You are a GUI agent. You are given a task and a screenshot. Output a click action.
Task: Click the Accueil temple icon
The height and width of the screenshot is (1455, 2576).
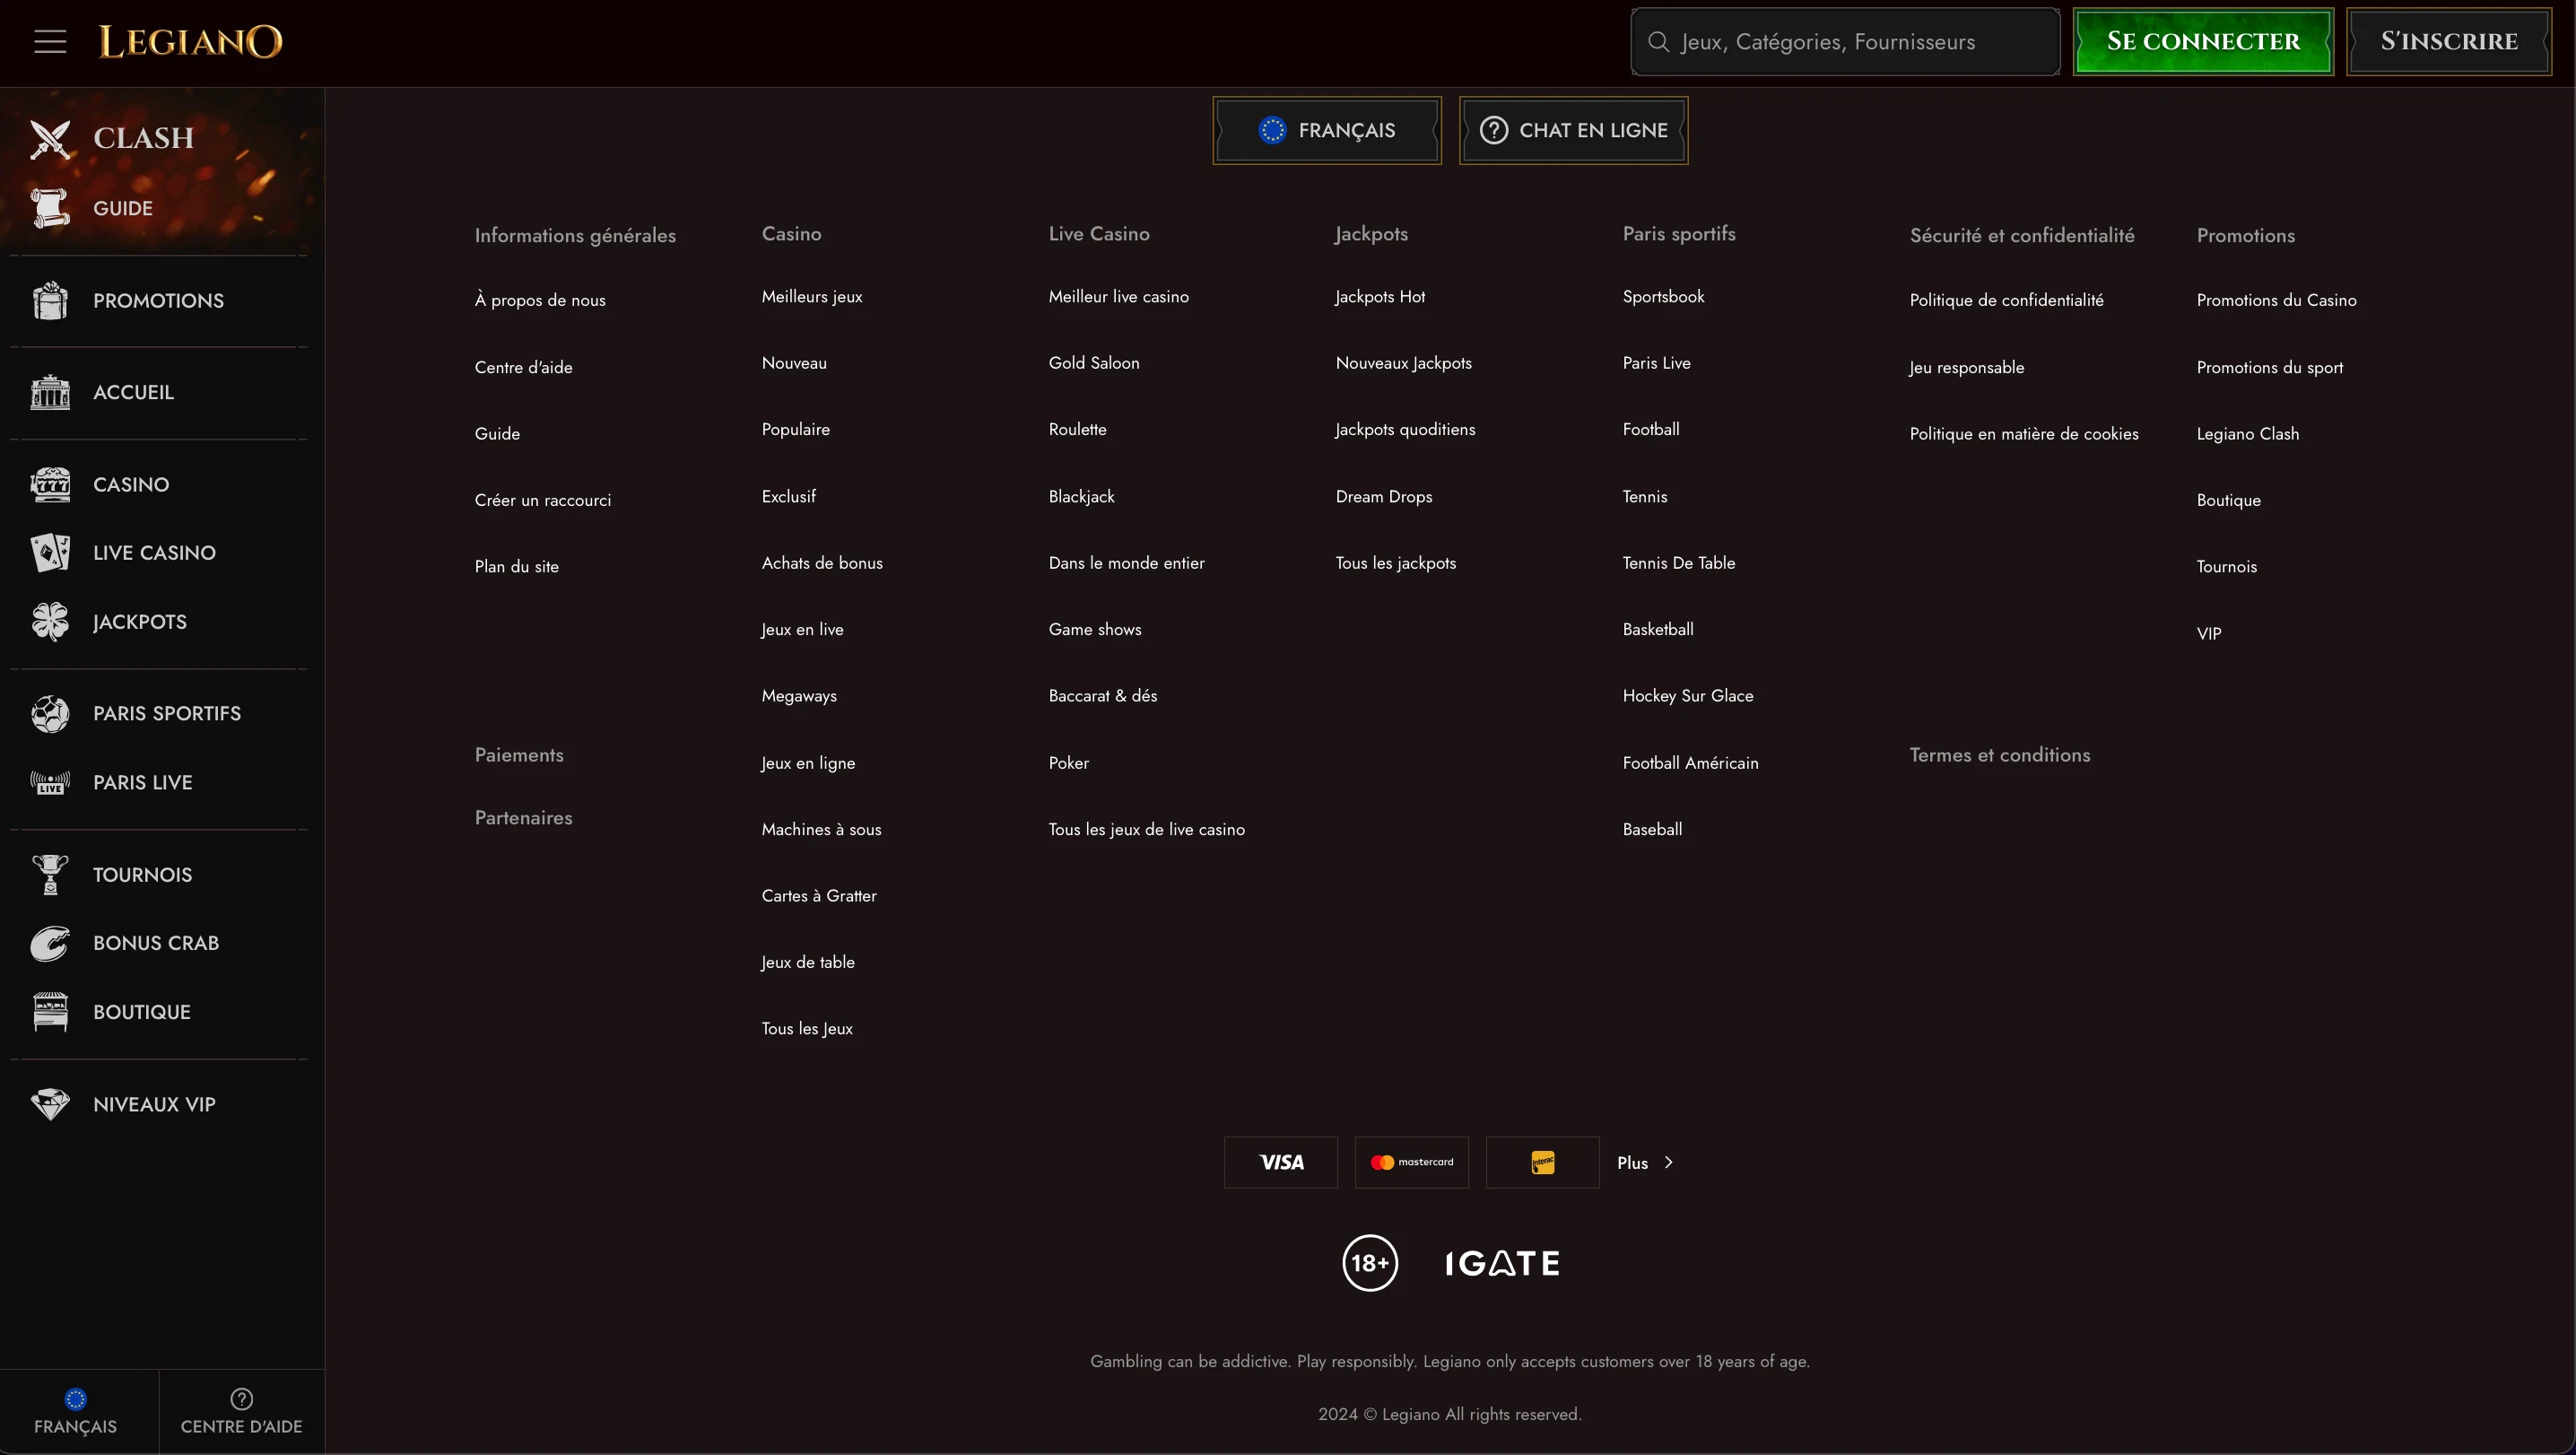[x=50, y=392]
